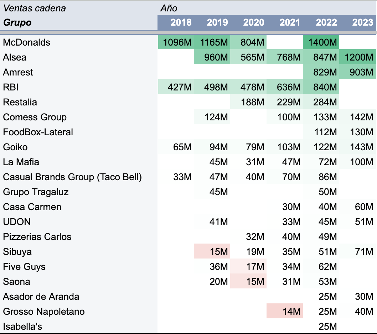The height and width of the screenshot is (334, 377).
Task: Click McDonalds 2020 cell 804M
Action: pos(248,42)
